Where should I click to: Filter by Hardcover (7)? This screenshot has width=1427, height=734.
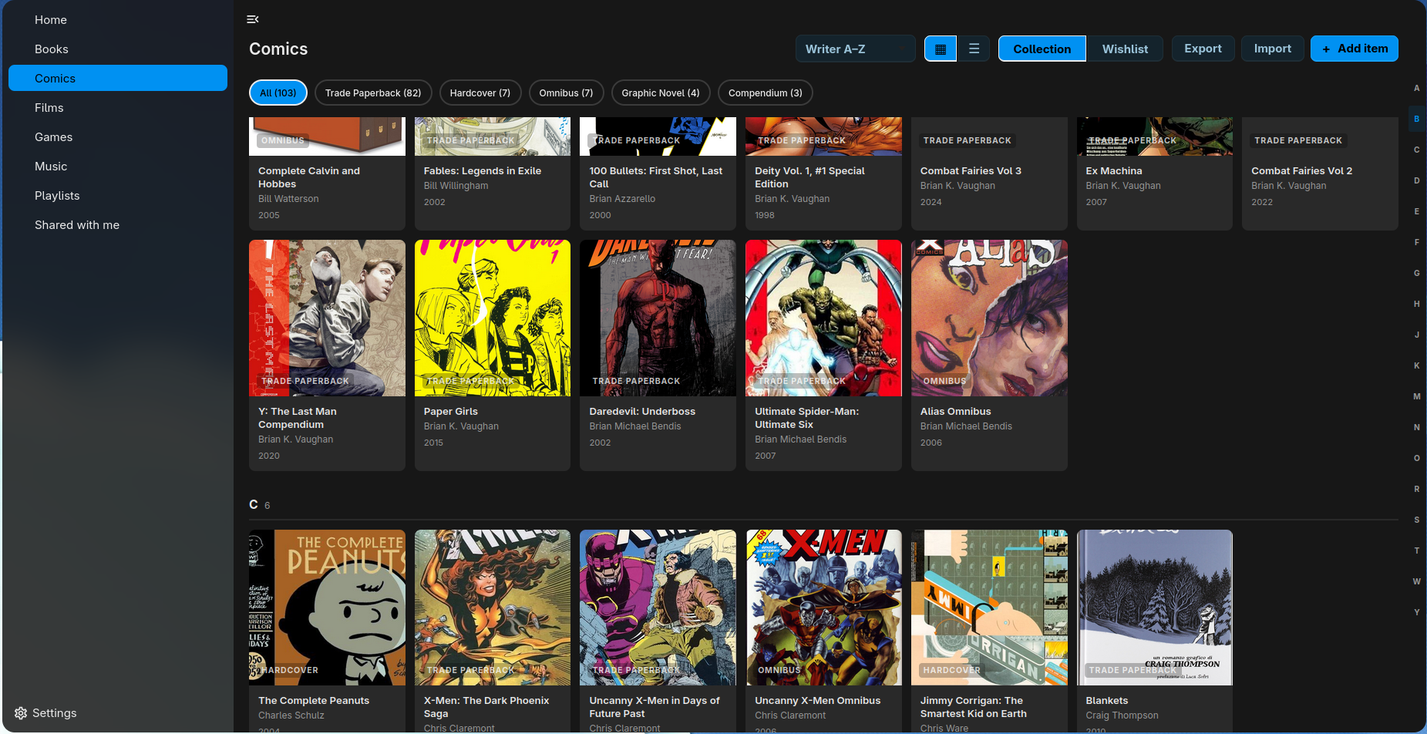(480, 93)
